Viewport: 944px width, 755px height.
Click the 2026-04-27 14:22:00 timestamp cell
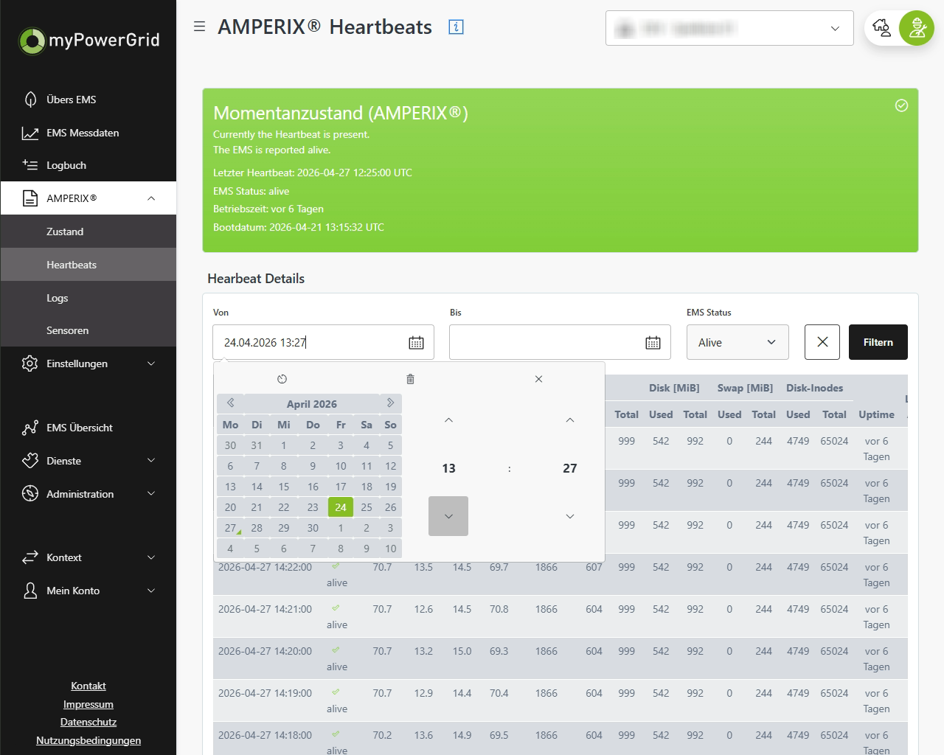tap(265, 567)
